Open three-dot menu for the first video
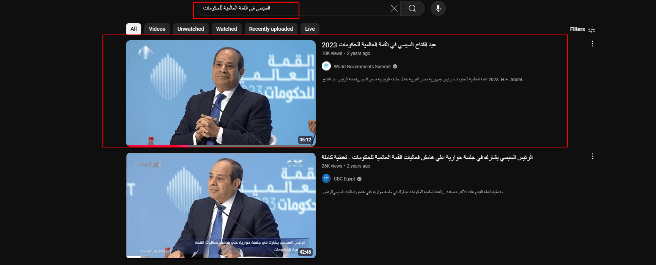The width and height of the screenshot is (656, 265). click(593, 44)
